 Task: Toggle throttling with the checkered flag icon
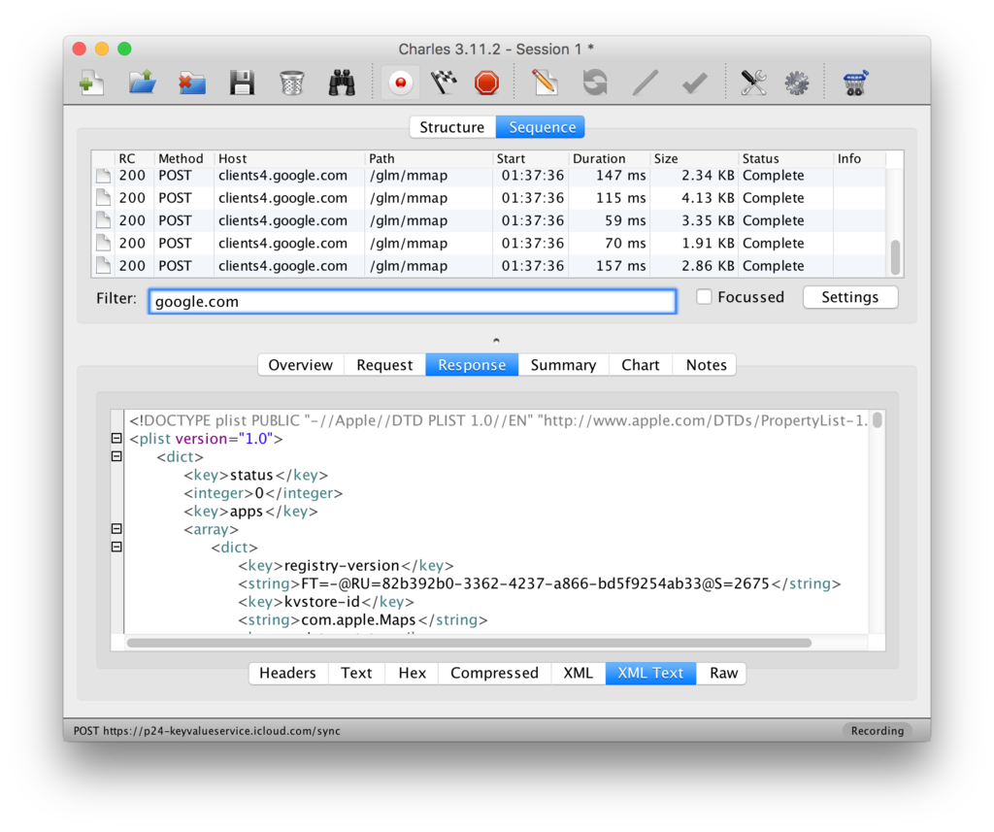click(444, 83)
